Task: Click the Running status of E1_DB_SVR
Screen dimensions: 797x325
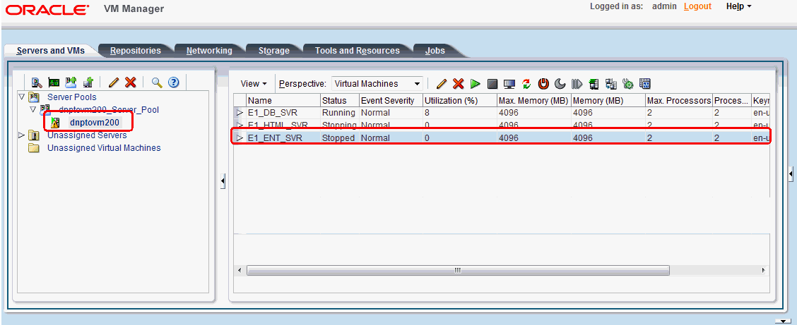Action: 338,113
